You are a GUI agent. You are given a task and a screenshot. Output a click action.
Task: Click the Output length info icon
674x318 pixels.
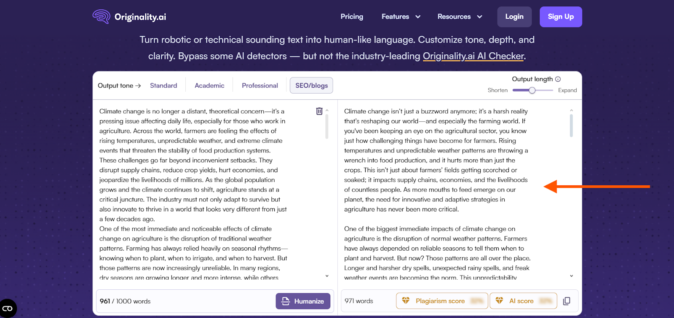[558, 79]
